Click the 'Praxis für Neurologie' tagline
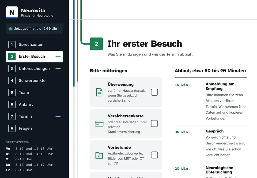The image size is (257, 178). 37,16
